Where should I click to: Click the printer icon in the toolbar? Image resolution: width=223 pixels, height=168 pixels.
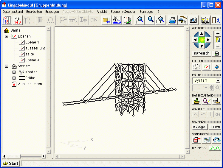172,20
